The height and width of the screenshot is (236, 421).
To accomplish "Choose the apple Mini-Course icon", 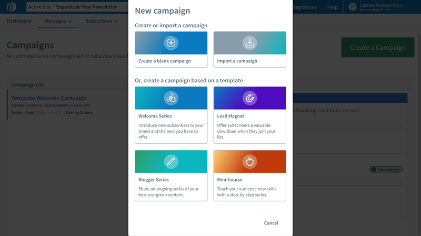I will click(x=249, y=162).
